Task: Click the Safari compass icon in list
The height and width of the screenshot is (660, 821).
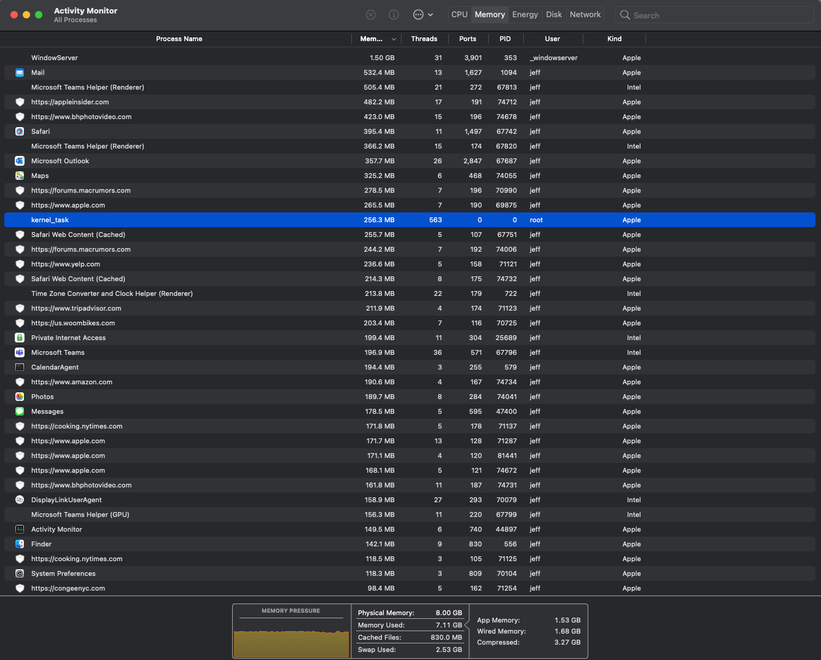Action: 20,131
